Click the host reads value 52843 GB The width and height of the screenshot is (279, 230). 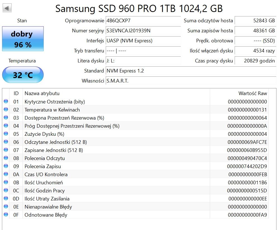click(256, 21)
